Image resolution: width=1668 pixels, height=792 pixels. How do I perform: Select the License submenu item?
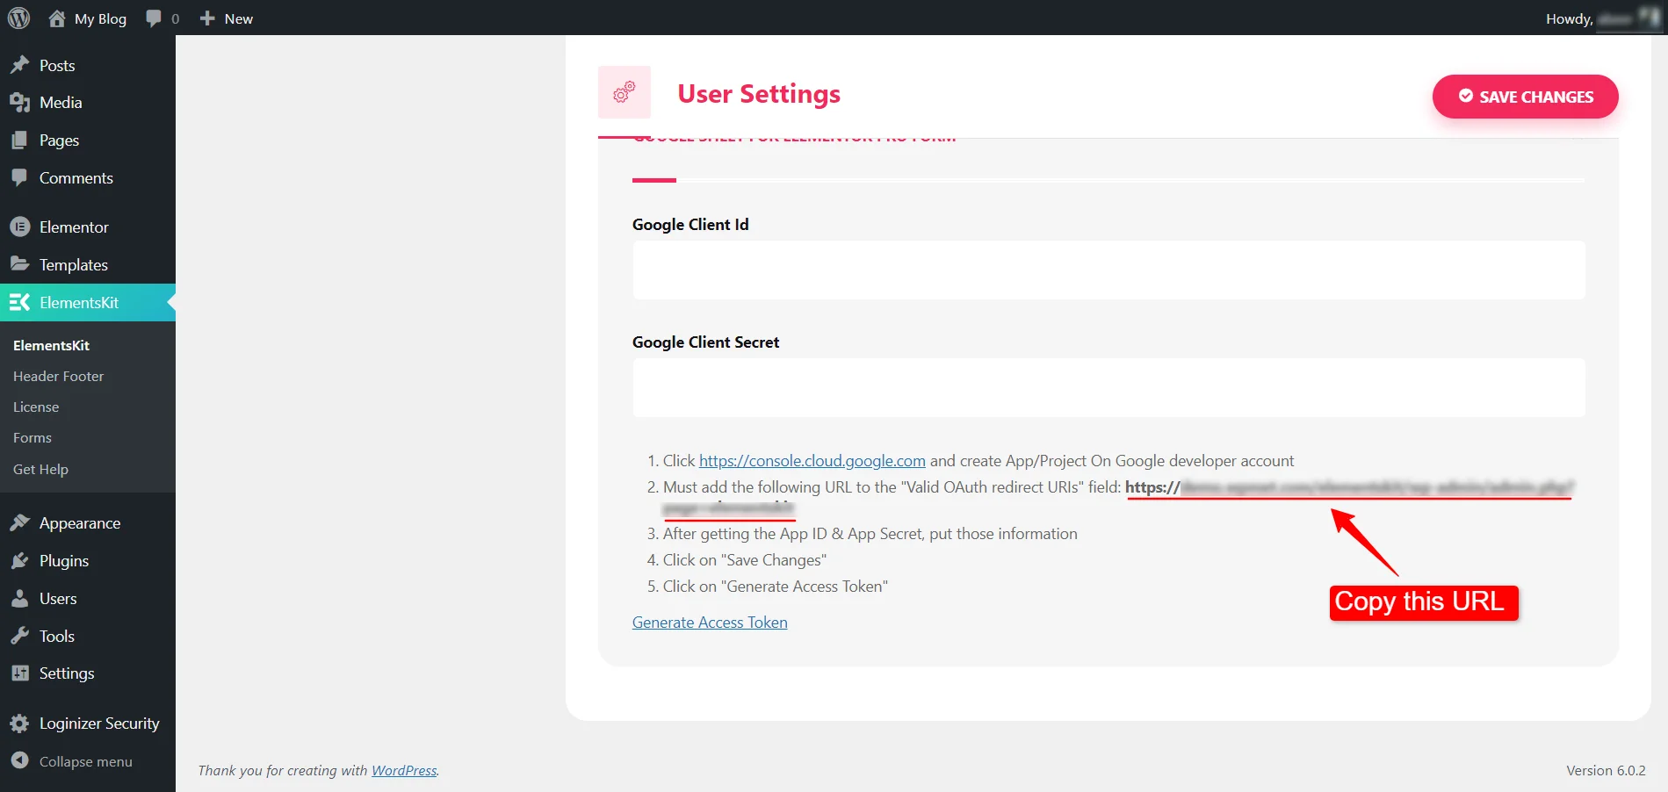[36, 407]
